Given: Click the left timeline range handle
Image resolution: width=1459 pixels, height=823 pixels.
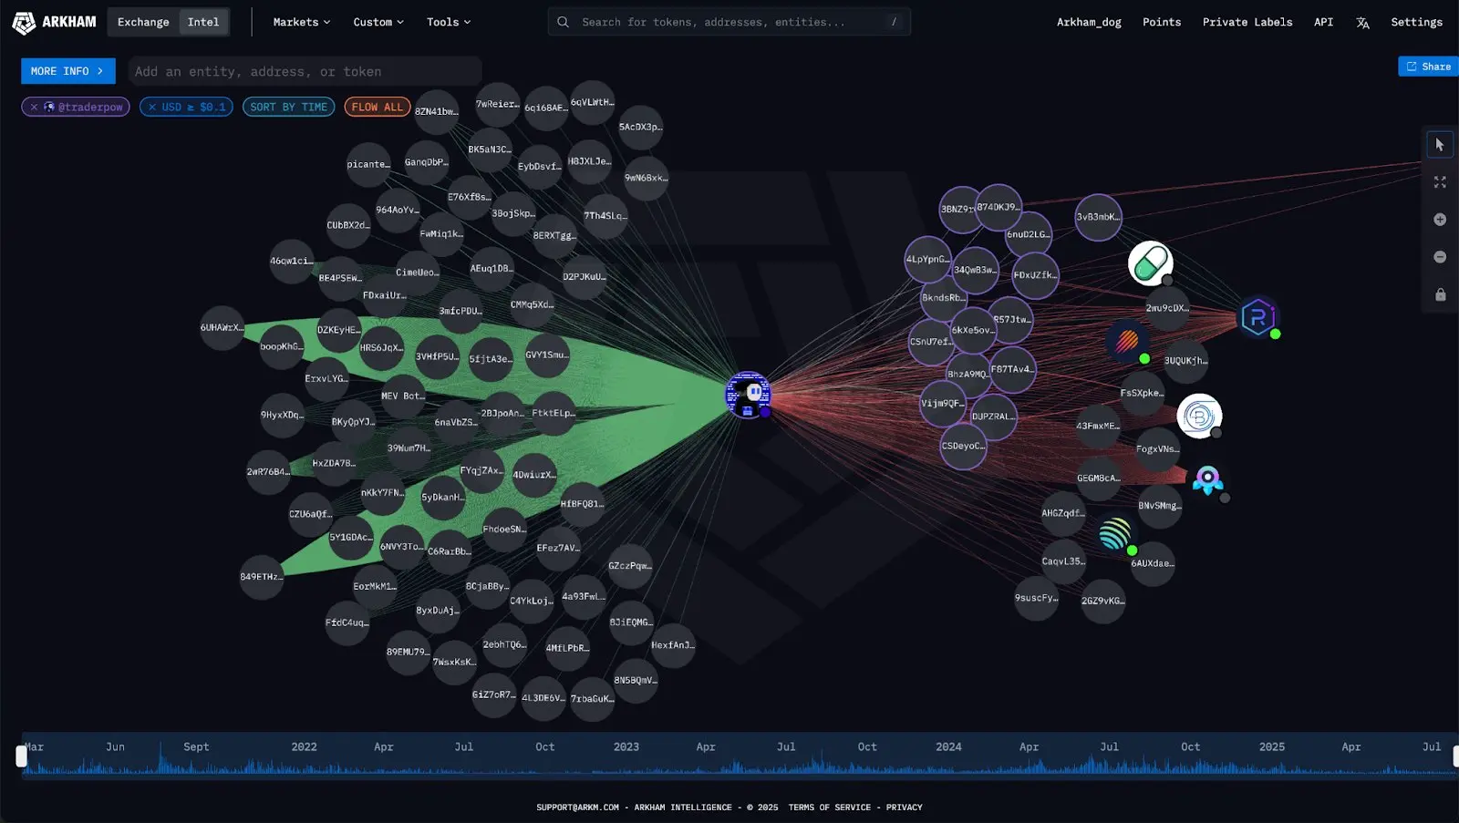Looking at the screenshot, I should pos(21,756).
